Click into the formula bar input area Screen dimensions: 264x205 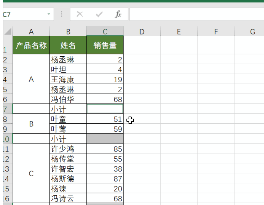[x=197, y=14]
